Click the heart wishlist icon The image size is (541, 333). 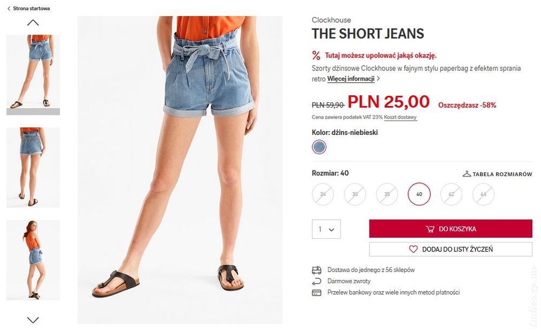(x=413, y=249)
